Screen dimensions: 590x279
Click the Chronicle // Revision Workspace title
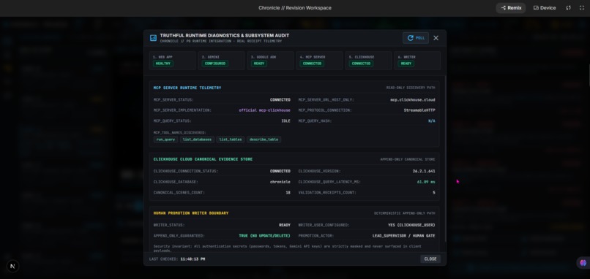click(295, 8)
